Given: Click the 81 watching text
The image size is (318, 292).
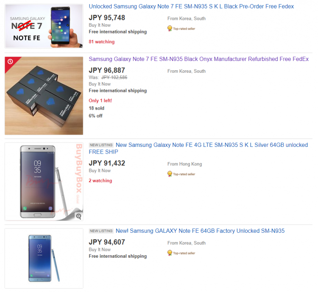Looking at the screenshot, I should [x=102, y=42].
